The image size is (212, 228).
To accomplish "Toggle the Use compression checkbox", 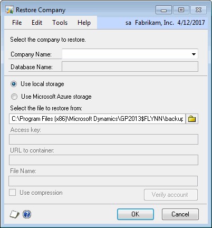I will pos(13,193).
